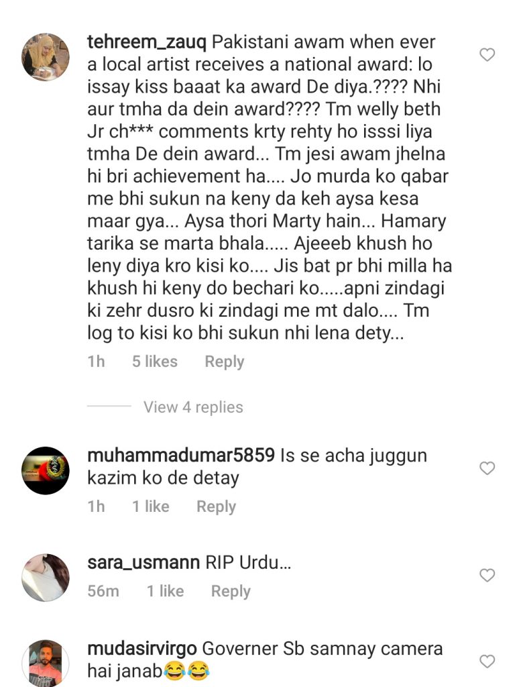View 1 like on sara_usmann's comment
Image resolution: width=525 pixels, height=687 pixels.
tap(165, 591)
